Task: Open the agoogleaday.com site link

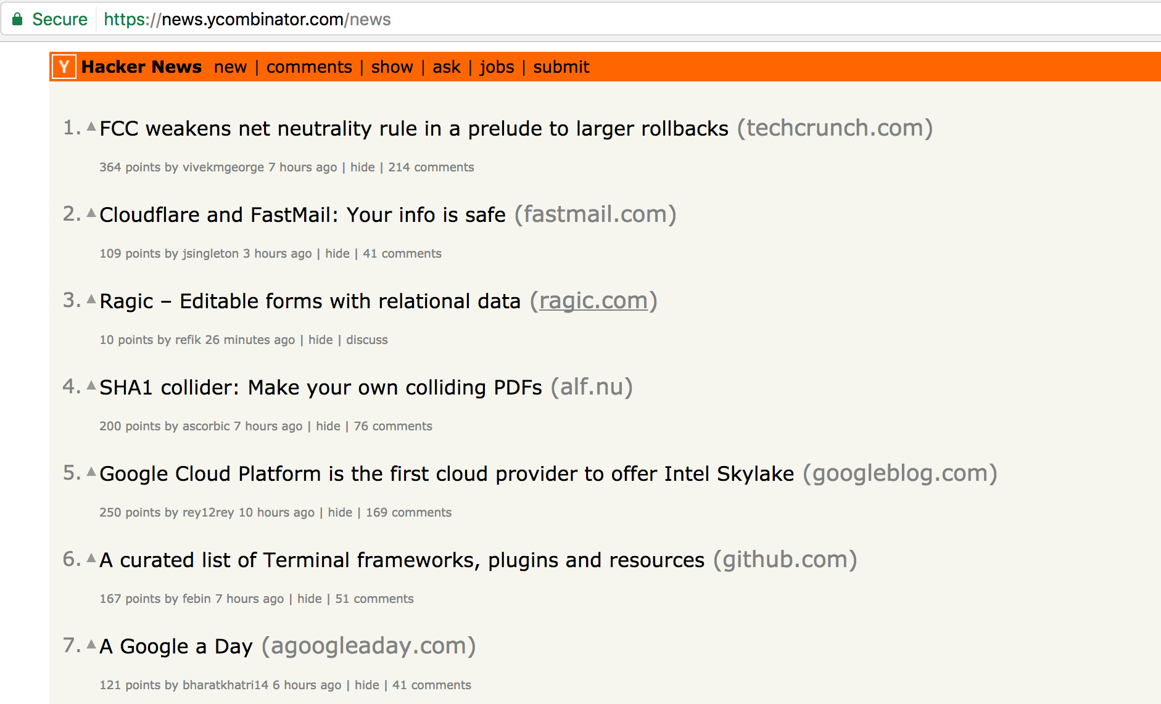Action: click(369, 646)
